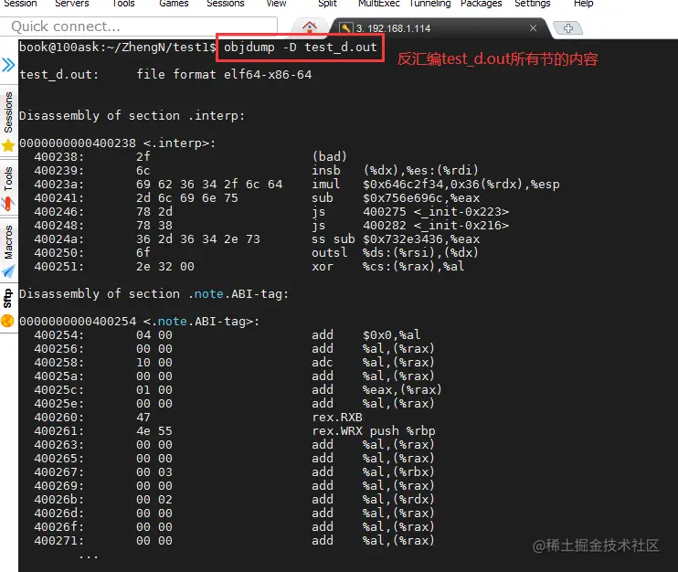Open the Tunneling toolbar item
The image size is (678, 572).
(429, 4)
